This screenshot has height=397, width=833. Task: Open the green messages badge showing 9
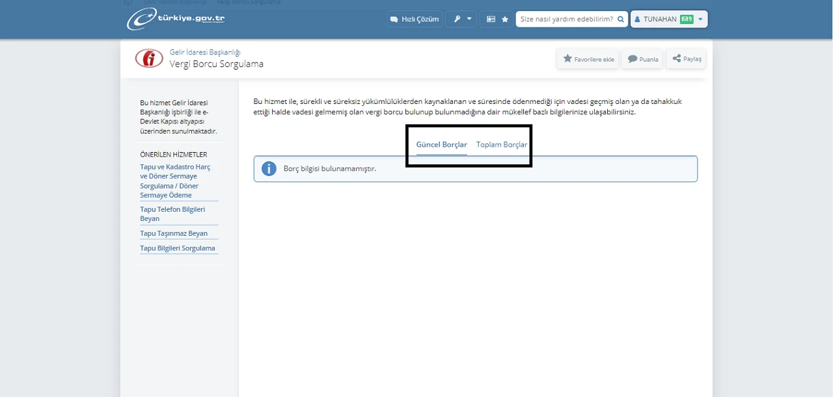tap(686, 19)
